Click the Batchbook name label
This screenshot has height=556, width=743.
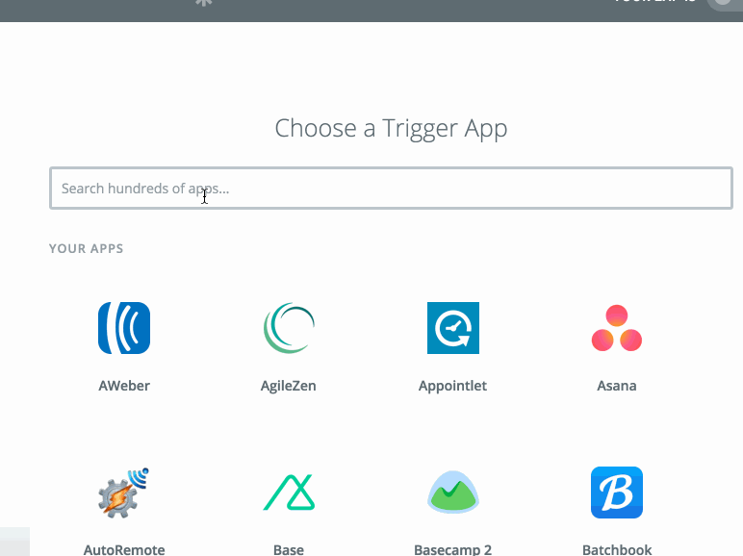click(617, 550)
